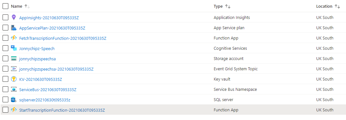The image size is (346, 120).
Task: Check the box for Jonnychipz-Speech row
Action: [5, 48]
